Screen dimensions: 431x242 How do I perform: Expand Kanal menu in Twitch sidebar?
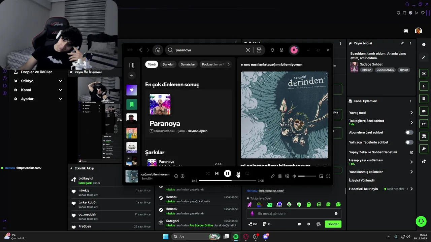pyautogui.click(x=61, y=90)
